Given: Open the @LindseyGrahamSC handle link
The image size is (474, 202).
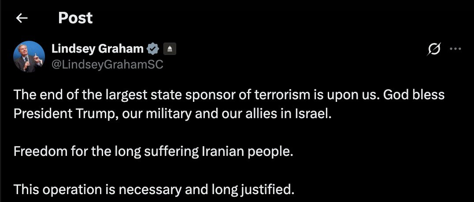Looking at the screenshot, I should (x=107, y=65).
